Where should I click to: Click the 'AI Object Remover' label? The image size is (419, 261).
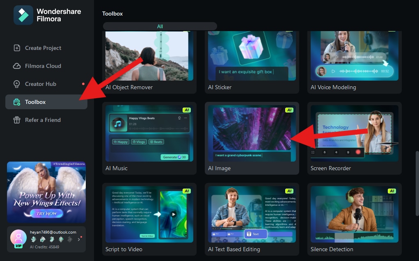pos(129,88)
